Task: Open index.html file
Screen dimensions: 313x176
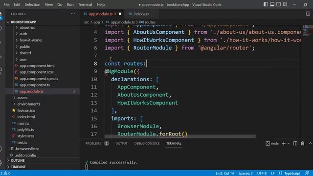Action: [26, 117]
